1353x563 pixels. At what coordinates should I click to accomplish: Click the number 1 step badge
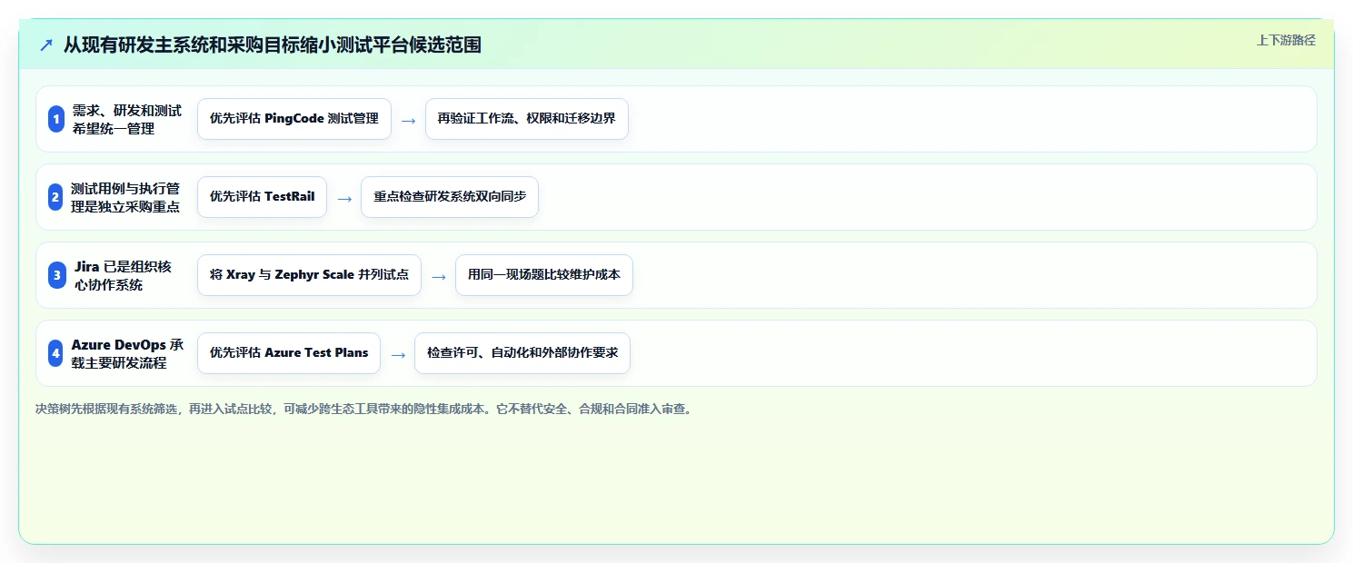click(56, 119)
